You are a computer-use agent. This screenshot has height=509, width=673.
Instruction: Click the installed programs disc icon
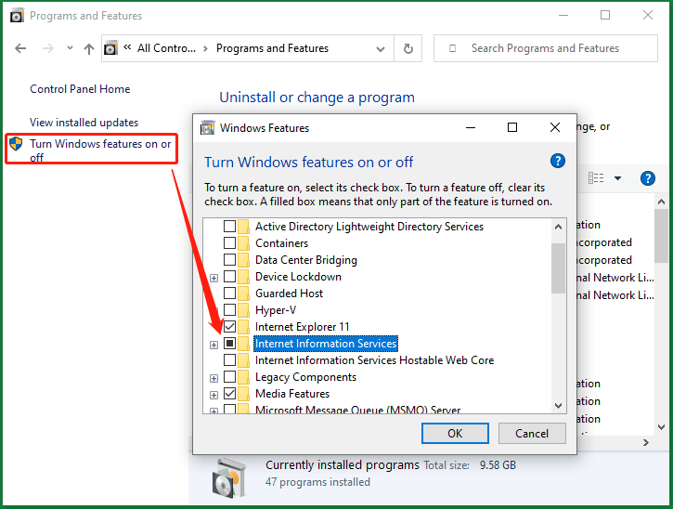point(229,477)
